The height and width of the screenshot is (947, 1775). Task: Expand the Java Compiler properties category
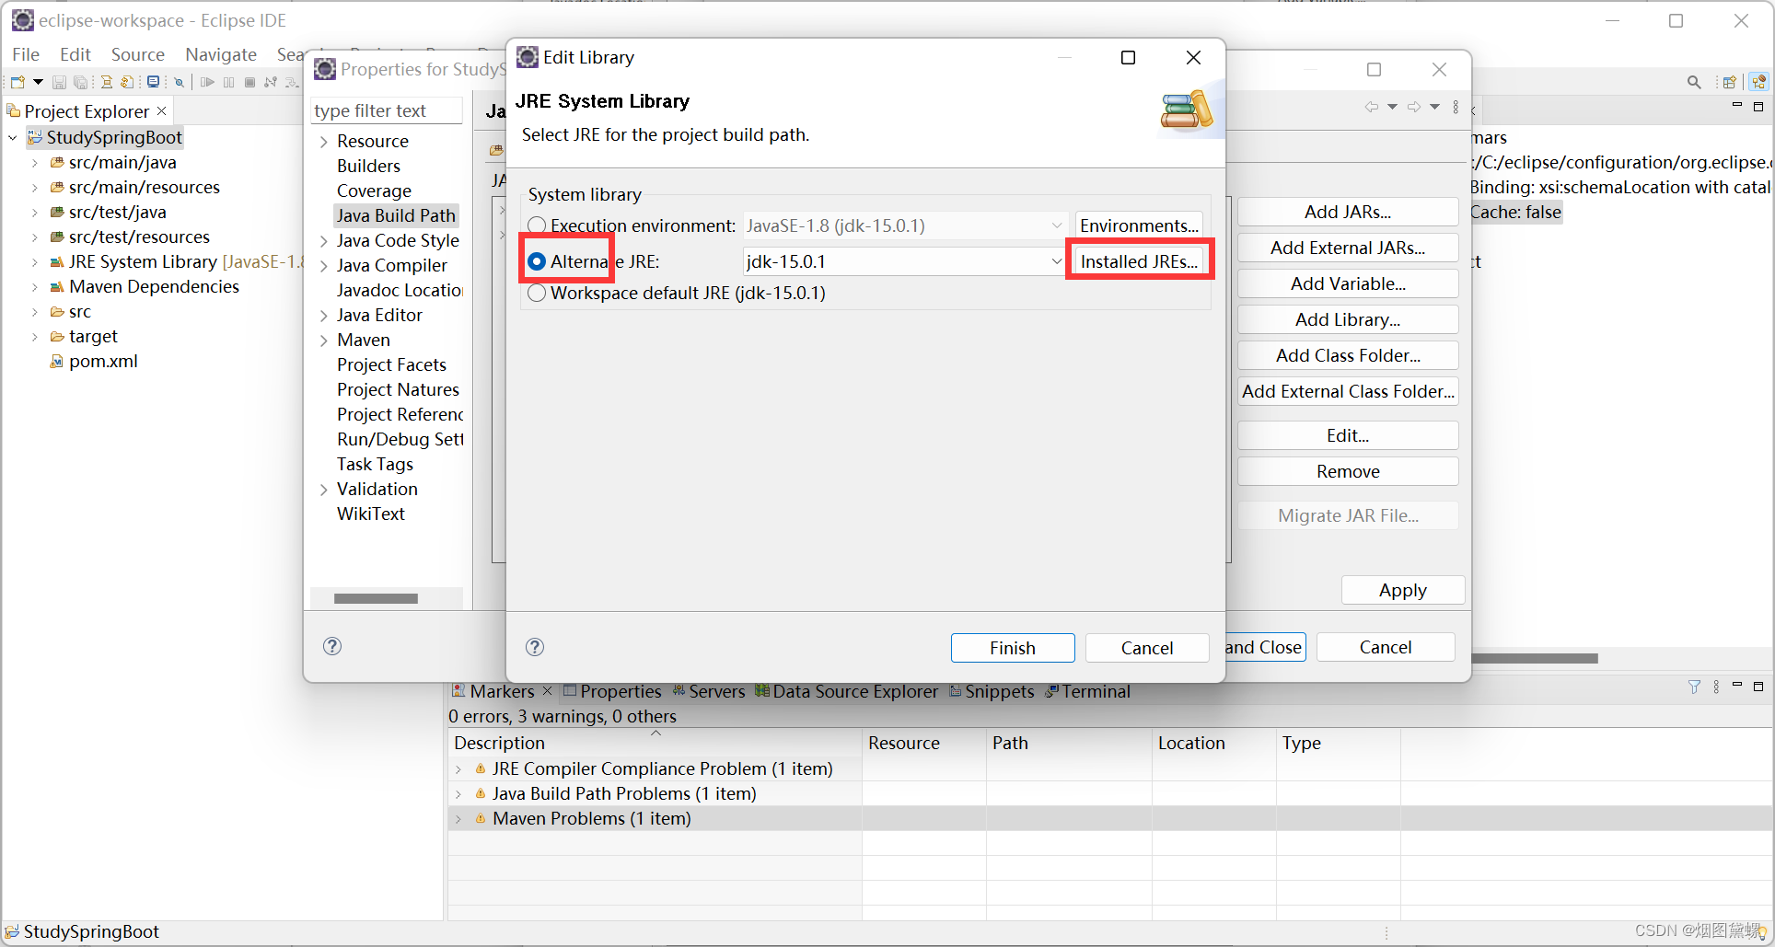click(324, 265)
